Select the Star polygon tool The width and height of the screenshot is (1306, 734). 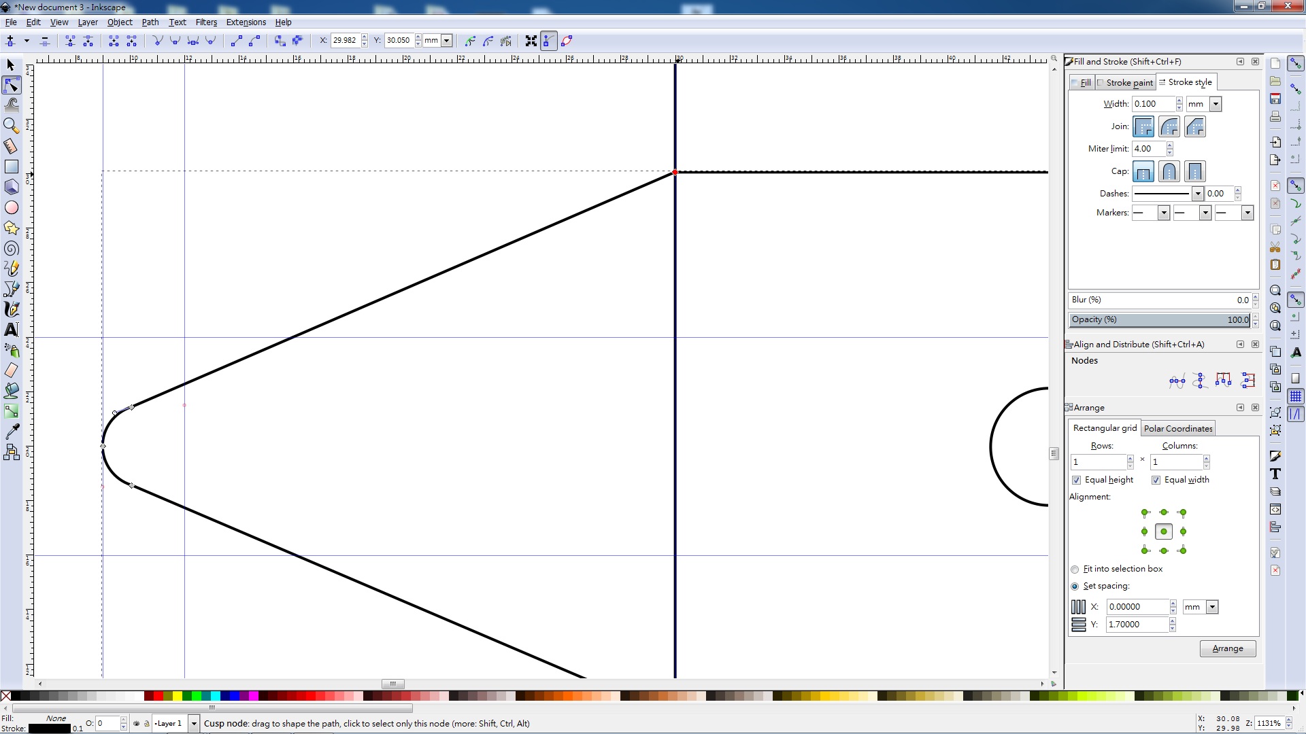point(11,228)
